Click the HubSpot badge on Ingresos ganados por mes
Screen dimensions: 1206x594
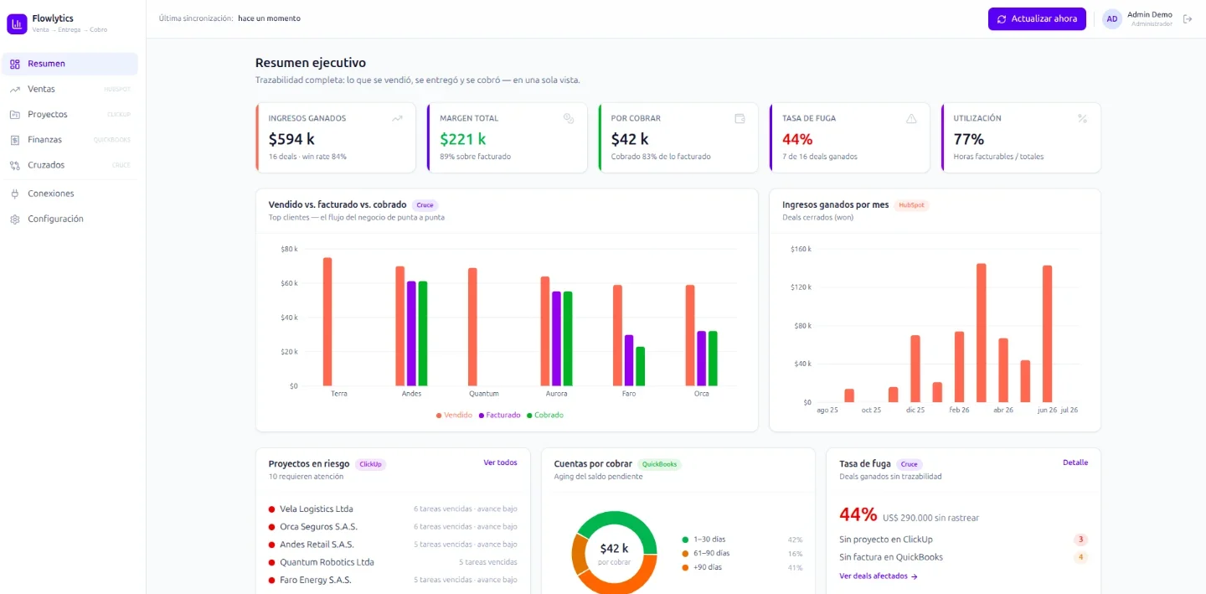pyautogui.click(x=912, y=205)
